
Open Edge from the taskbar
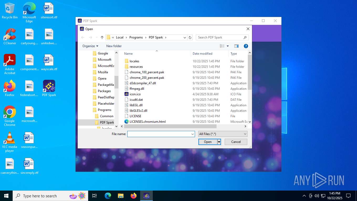[x=108, y=196]
